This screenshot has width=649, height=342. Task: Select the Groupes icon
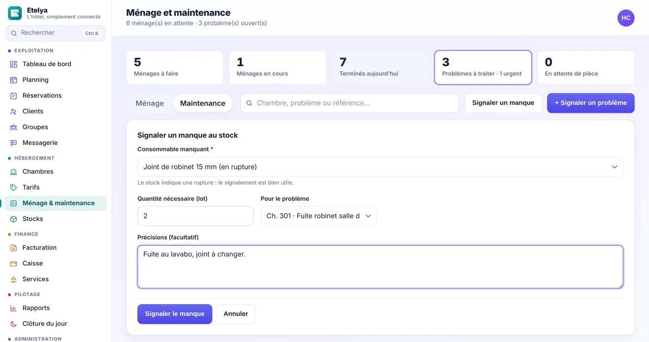pos(13,127)
